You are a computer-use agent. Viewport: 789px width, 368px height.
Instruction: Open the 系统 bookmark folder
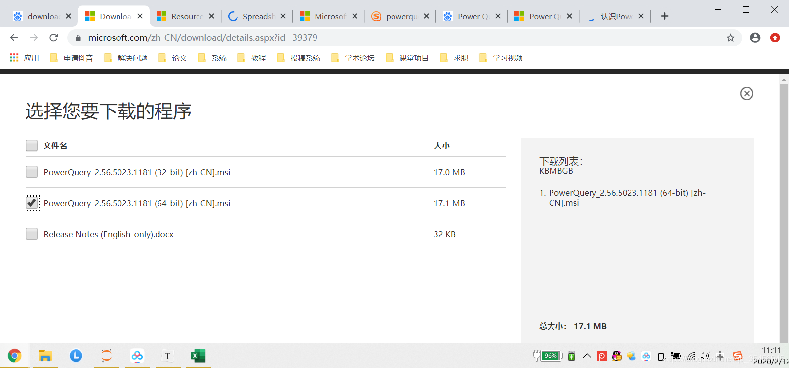[x=212, y=58]
